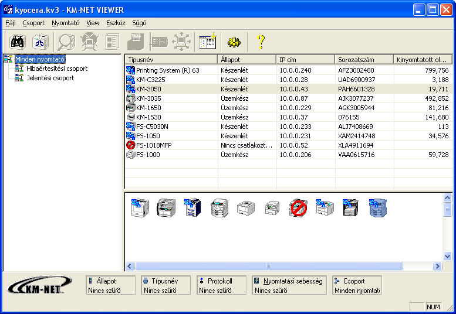Click the scissors toolbar icon

(x=39, y=41)
